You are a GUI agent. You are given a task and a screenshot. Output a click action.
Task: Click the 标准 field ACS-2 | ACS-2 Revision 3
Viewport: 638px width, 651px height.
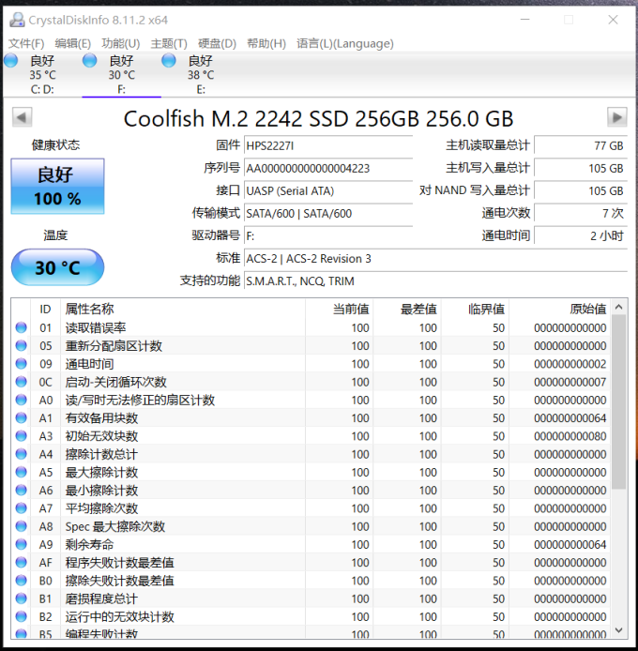point(435,259)
